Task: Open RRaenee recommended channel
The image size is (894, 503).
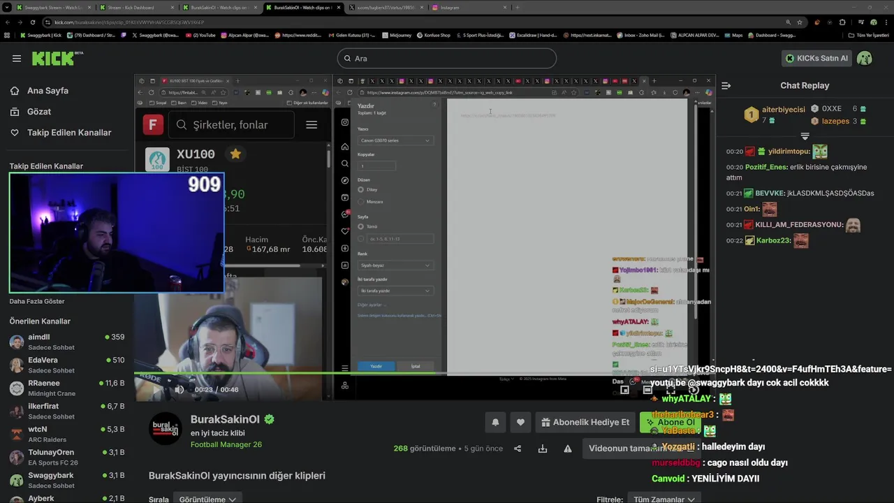Action: 67,388
